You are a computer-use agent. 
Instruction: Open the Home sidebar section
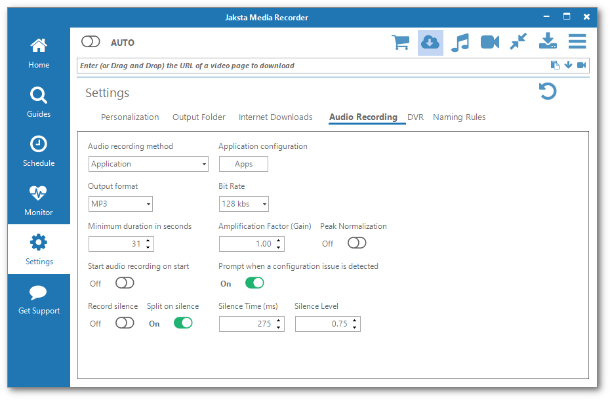click(39, 53)
